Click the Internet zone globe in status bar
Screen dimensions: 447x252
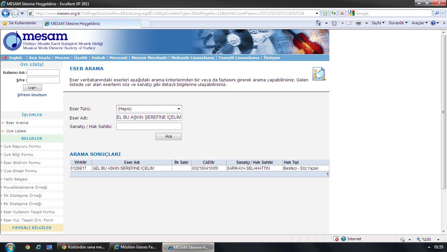[x=344, y=239]
